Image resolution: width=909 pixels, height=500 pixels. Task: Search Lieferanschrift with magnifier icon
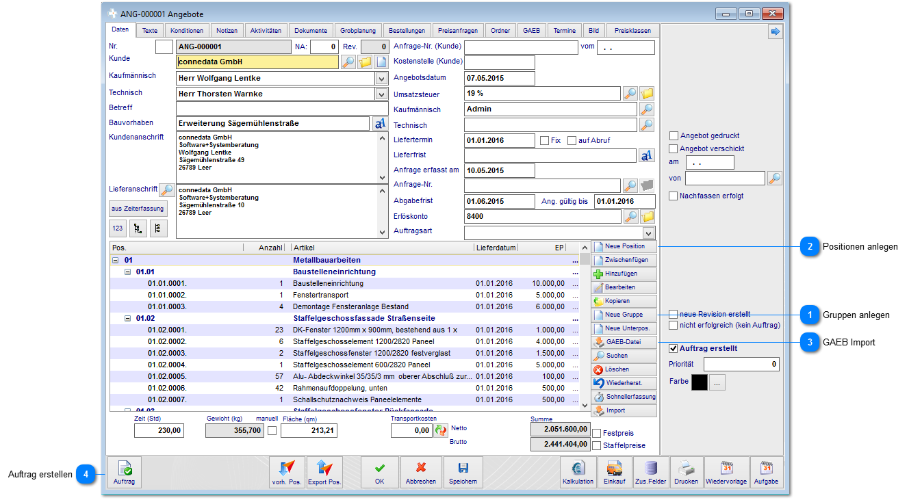tap(166, 189)
